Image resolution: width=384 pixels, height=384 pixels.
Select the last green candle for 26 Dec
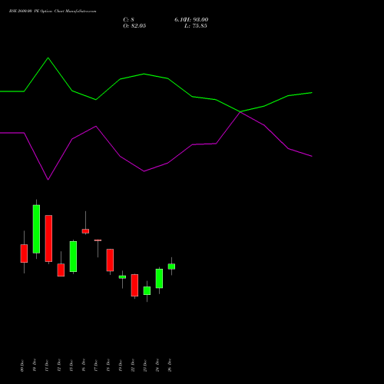(x=171, y=266)
